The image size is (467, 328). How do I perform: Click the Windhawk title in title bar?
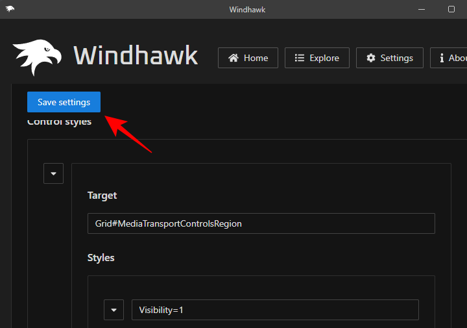pyautogui.click(x=247, y=9)
